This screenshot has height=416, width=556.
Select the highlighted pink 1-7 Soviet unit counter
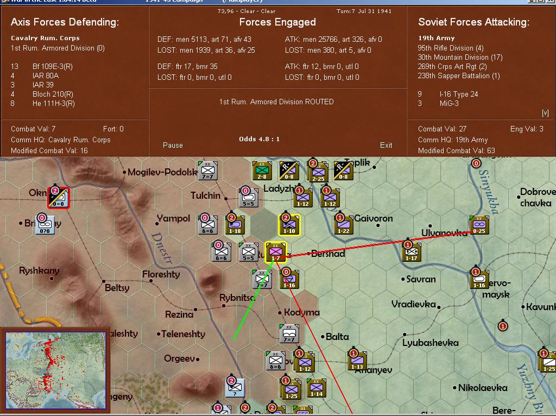(x=275, y=252)
